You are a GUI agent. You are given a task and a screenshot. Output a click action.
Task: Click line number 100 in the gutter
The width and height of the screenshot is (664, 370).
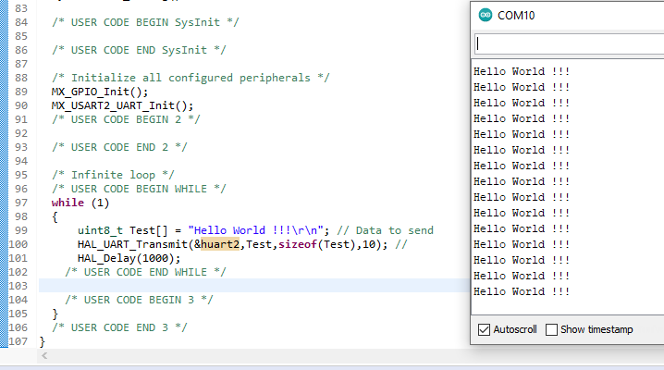click(18, 244)
